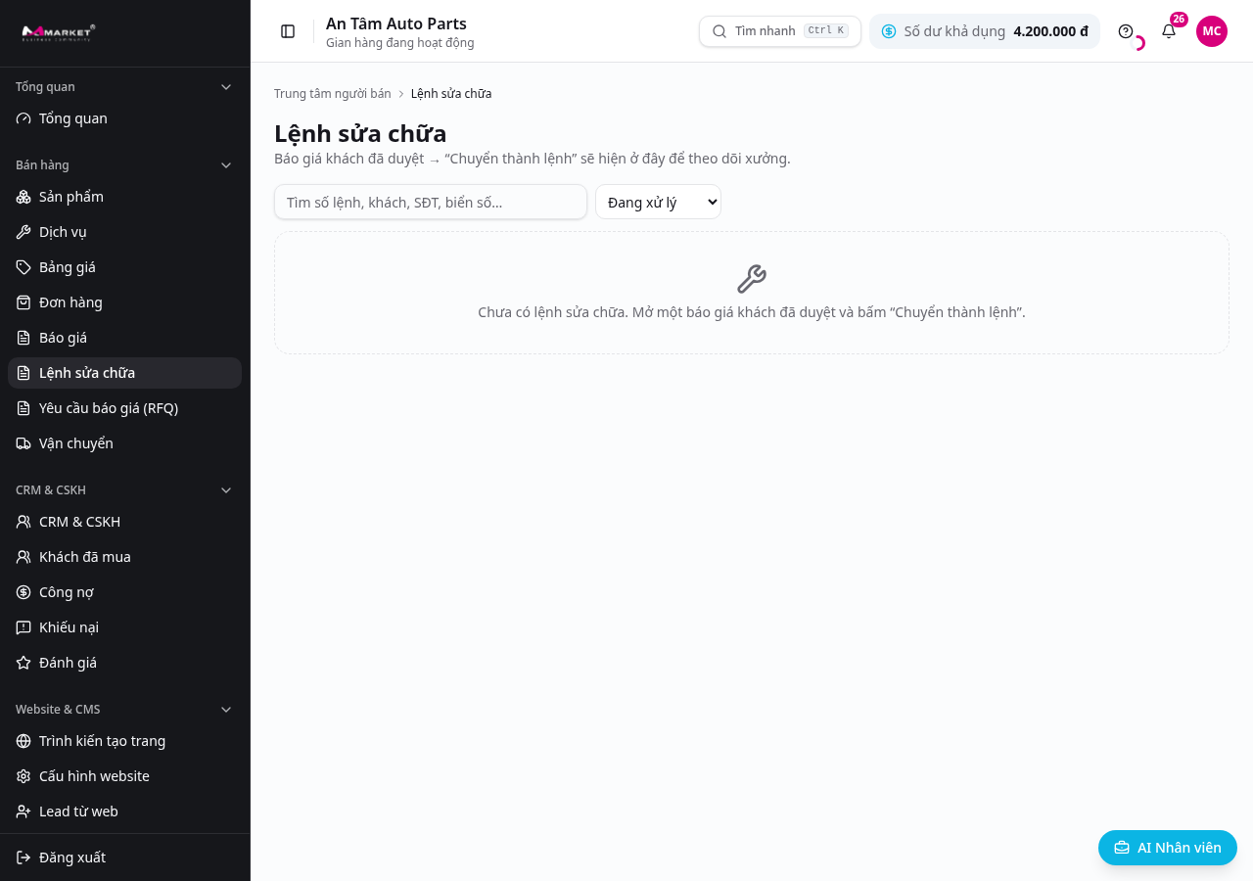Viewport: 1253px width, 881px height.
Task: Open Đánh giá star item
Action: tap(124, 663)
